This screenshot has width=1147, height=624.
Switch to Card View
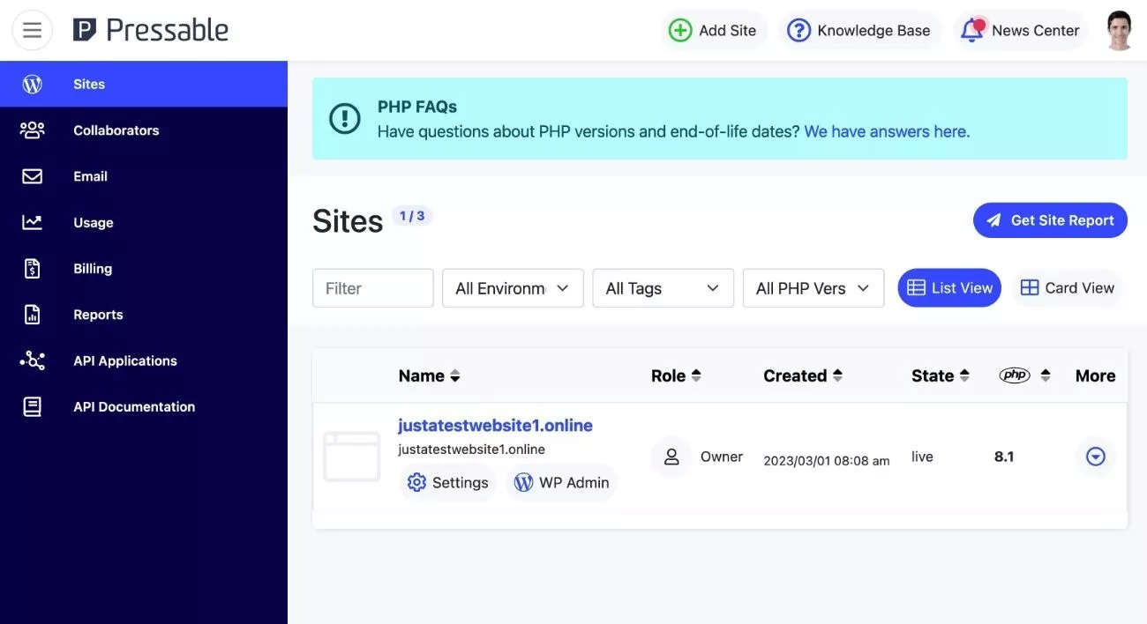pyautogui.click(x=1067, y=288)
